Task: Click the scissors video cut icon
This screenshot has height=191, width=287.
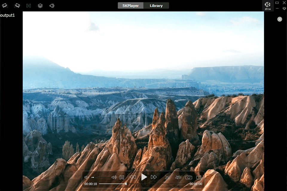Action: click(x=167, y=177)
